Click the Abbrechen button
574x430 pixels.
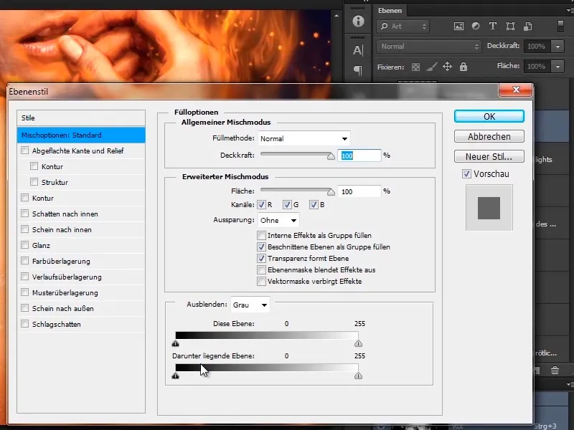[x=489, y=136]
